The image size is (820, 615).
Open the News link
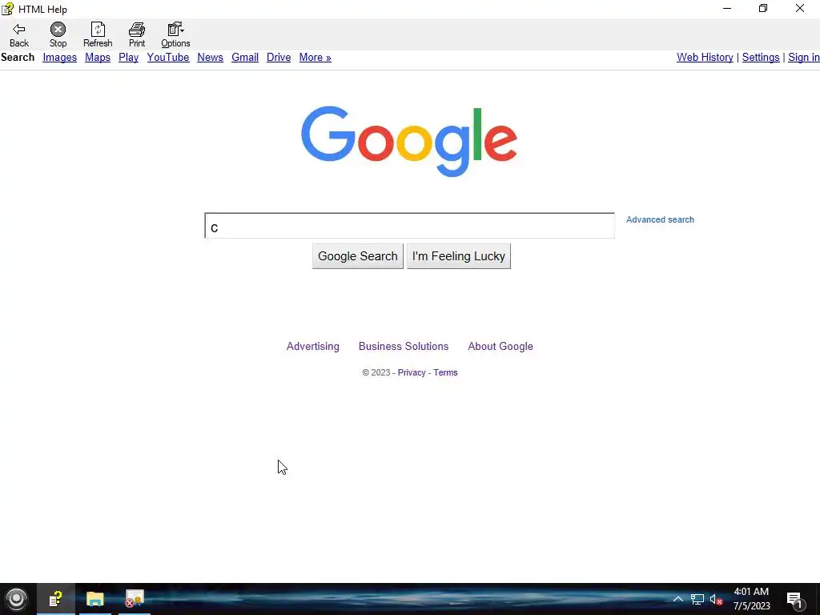[211, 58]
